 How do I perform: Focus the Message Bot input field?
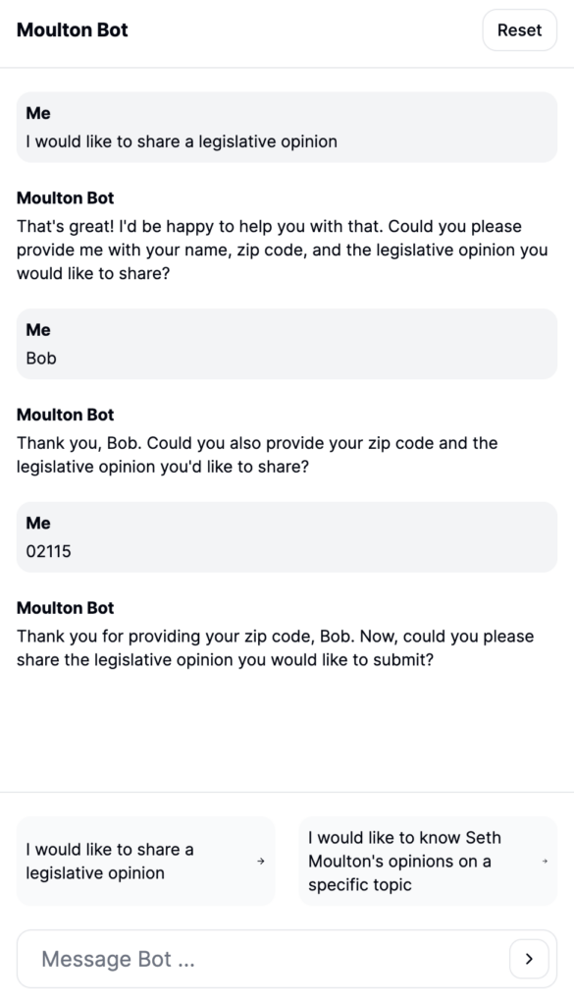point(269,959)
